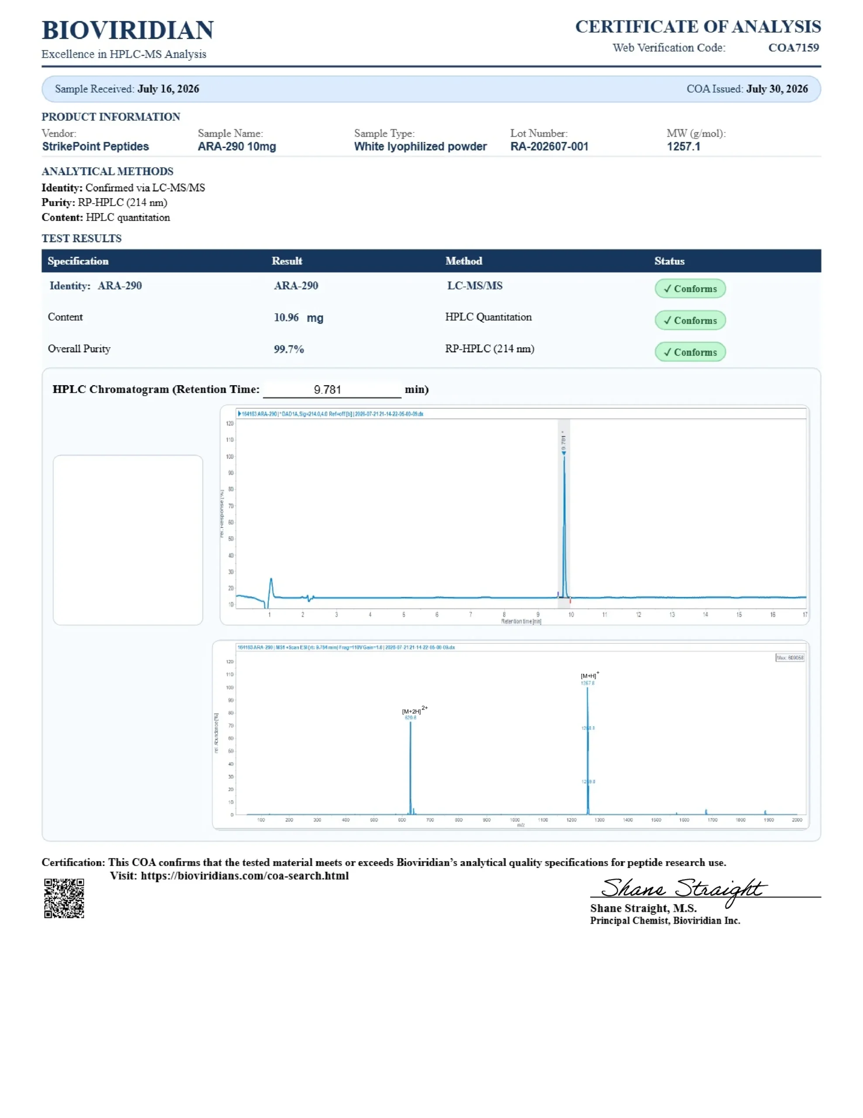Viewport: 863px width, 1118px height.
Task: Click the Status column header
Action: tap(670, 261)
